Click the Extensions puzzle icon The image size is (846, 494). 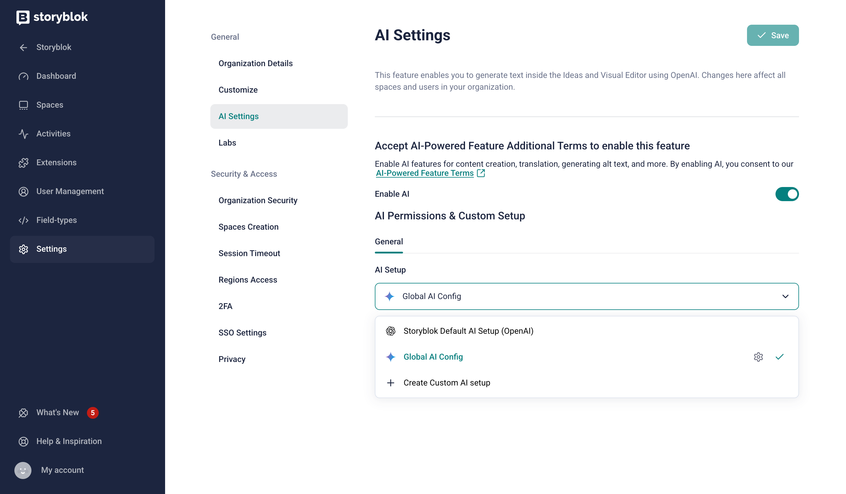click(23, 163)
